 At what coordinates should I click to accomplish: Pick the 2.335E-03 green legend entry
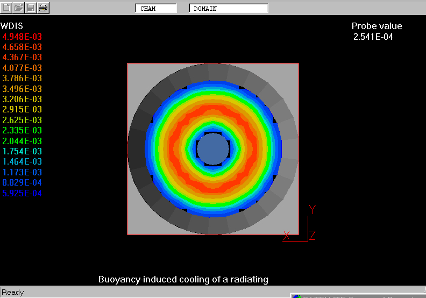[x=22, y=130]
